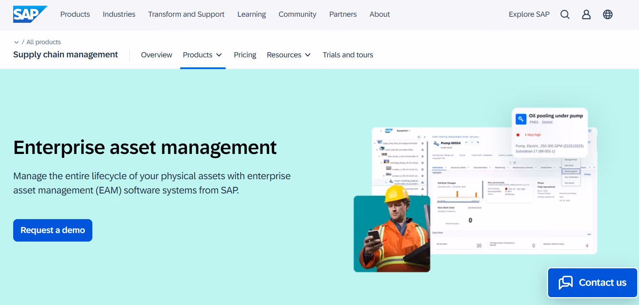Image resolution: width=639 pixels, height=305 pixels.
Task: Expand the Resources dropdown chevron
Action: (308, 55)
